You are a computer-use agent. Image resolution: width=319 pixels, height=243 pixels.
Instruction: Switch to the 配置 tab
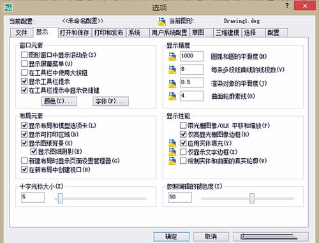tap(276, 33)
